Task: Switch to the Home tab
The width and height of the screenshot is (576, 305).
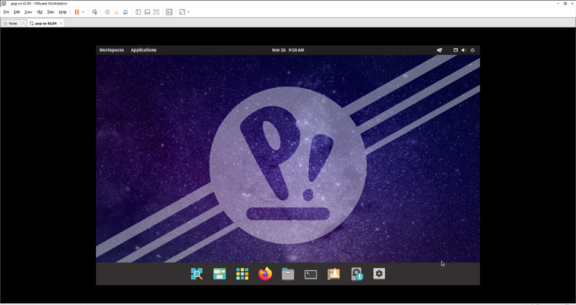Action: (10, 23)
